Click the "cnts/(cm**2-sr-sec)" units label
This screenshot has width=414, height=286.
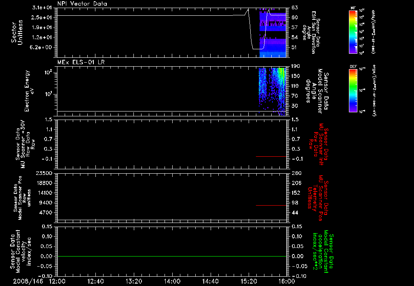pyautogui.click(x=373, y=32)
